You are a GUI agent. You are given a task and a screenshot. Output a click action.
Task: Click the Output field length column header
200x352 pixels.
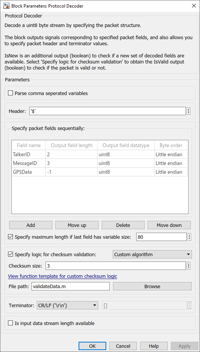[x=71, y=145]
